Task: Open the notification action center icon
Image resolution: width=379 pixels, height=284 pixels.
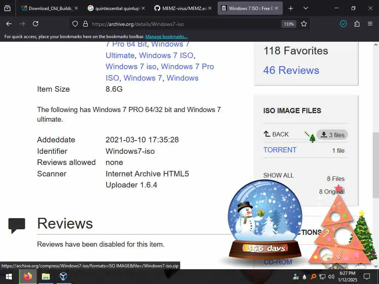Action: click(367, 277)
